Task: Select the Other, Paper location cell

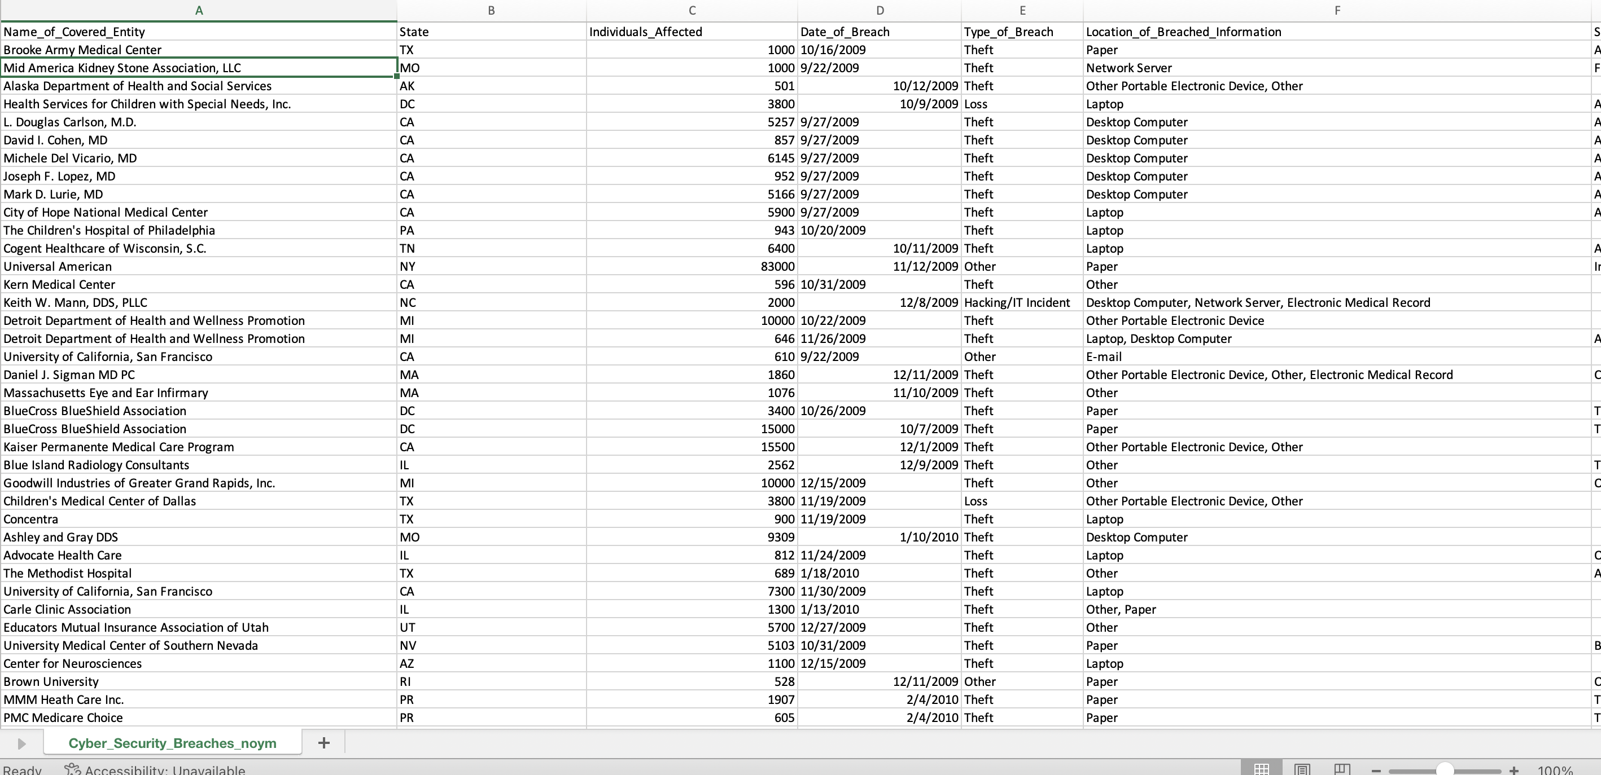Action: pyautogui.click(x=1337, y=609)
